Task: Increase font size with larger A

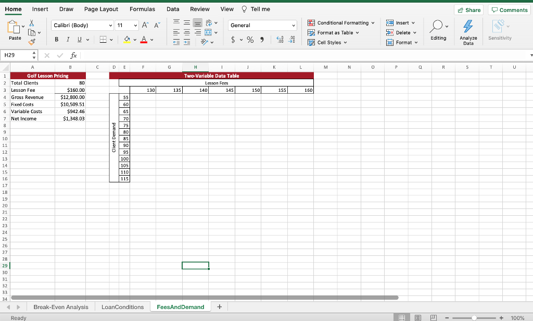Action: tap(145, 25)
